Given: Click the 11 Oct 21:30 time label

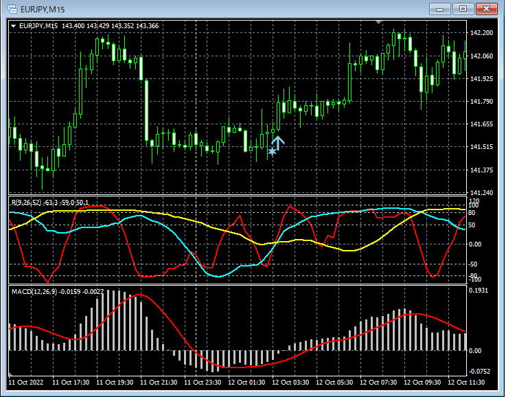Looking at the screenshot, I should tap(158, 382).
